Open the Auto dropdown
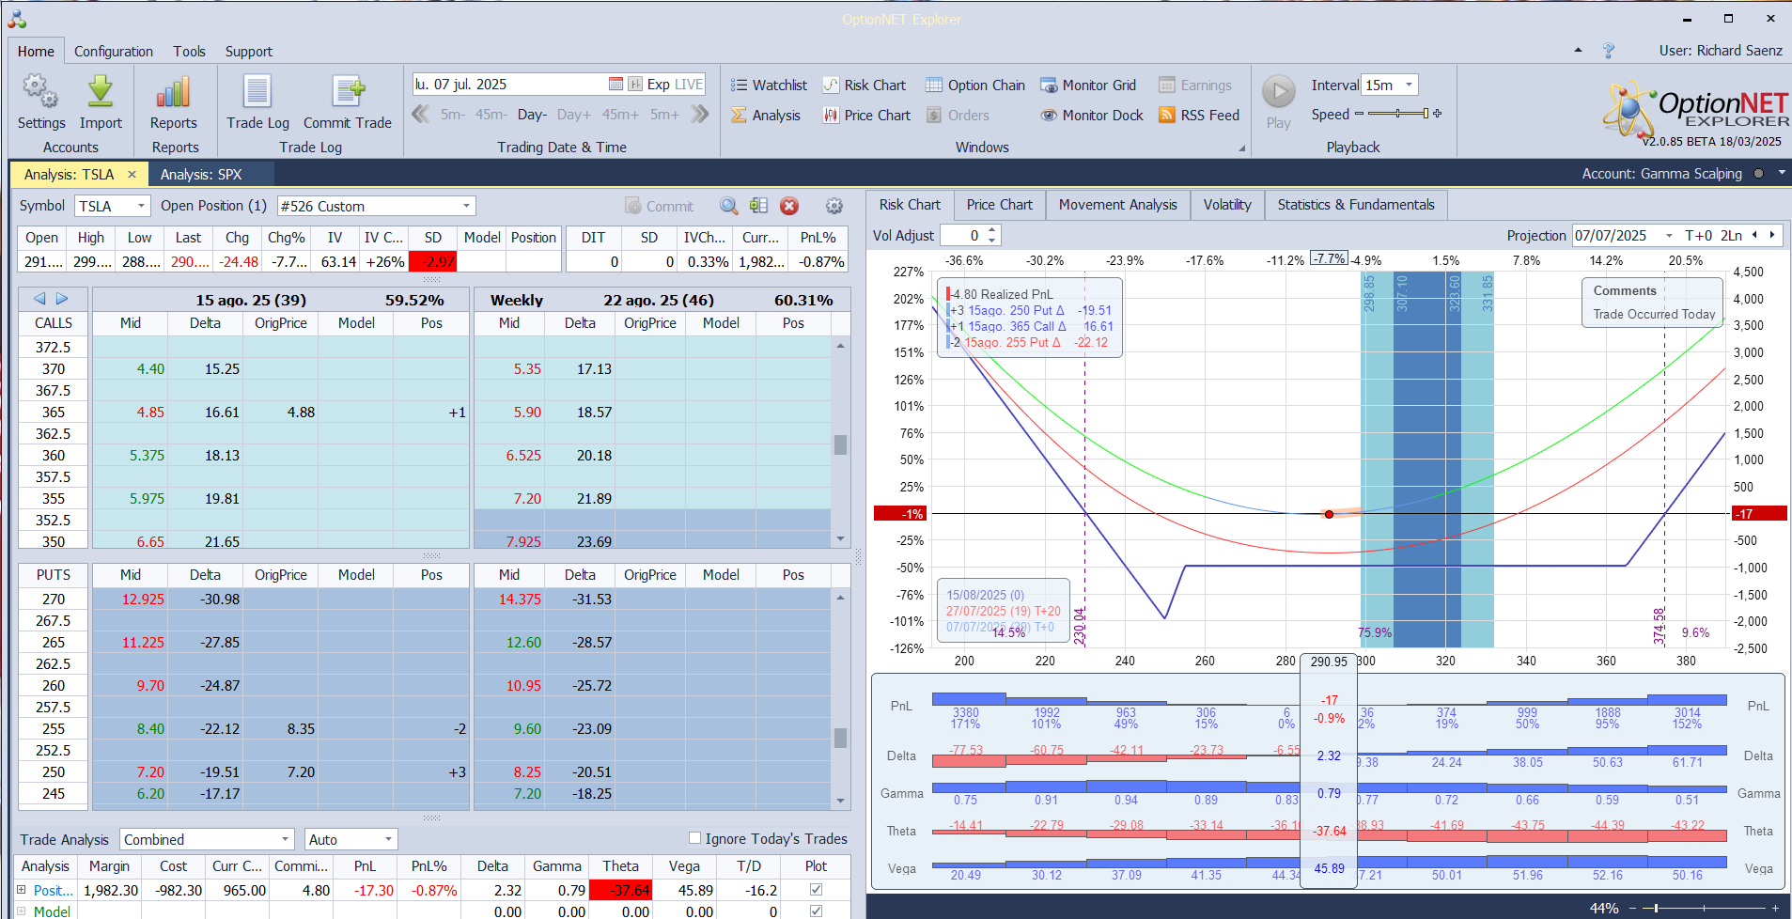 click(388, 839)
